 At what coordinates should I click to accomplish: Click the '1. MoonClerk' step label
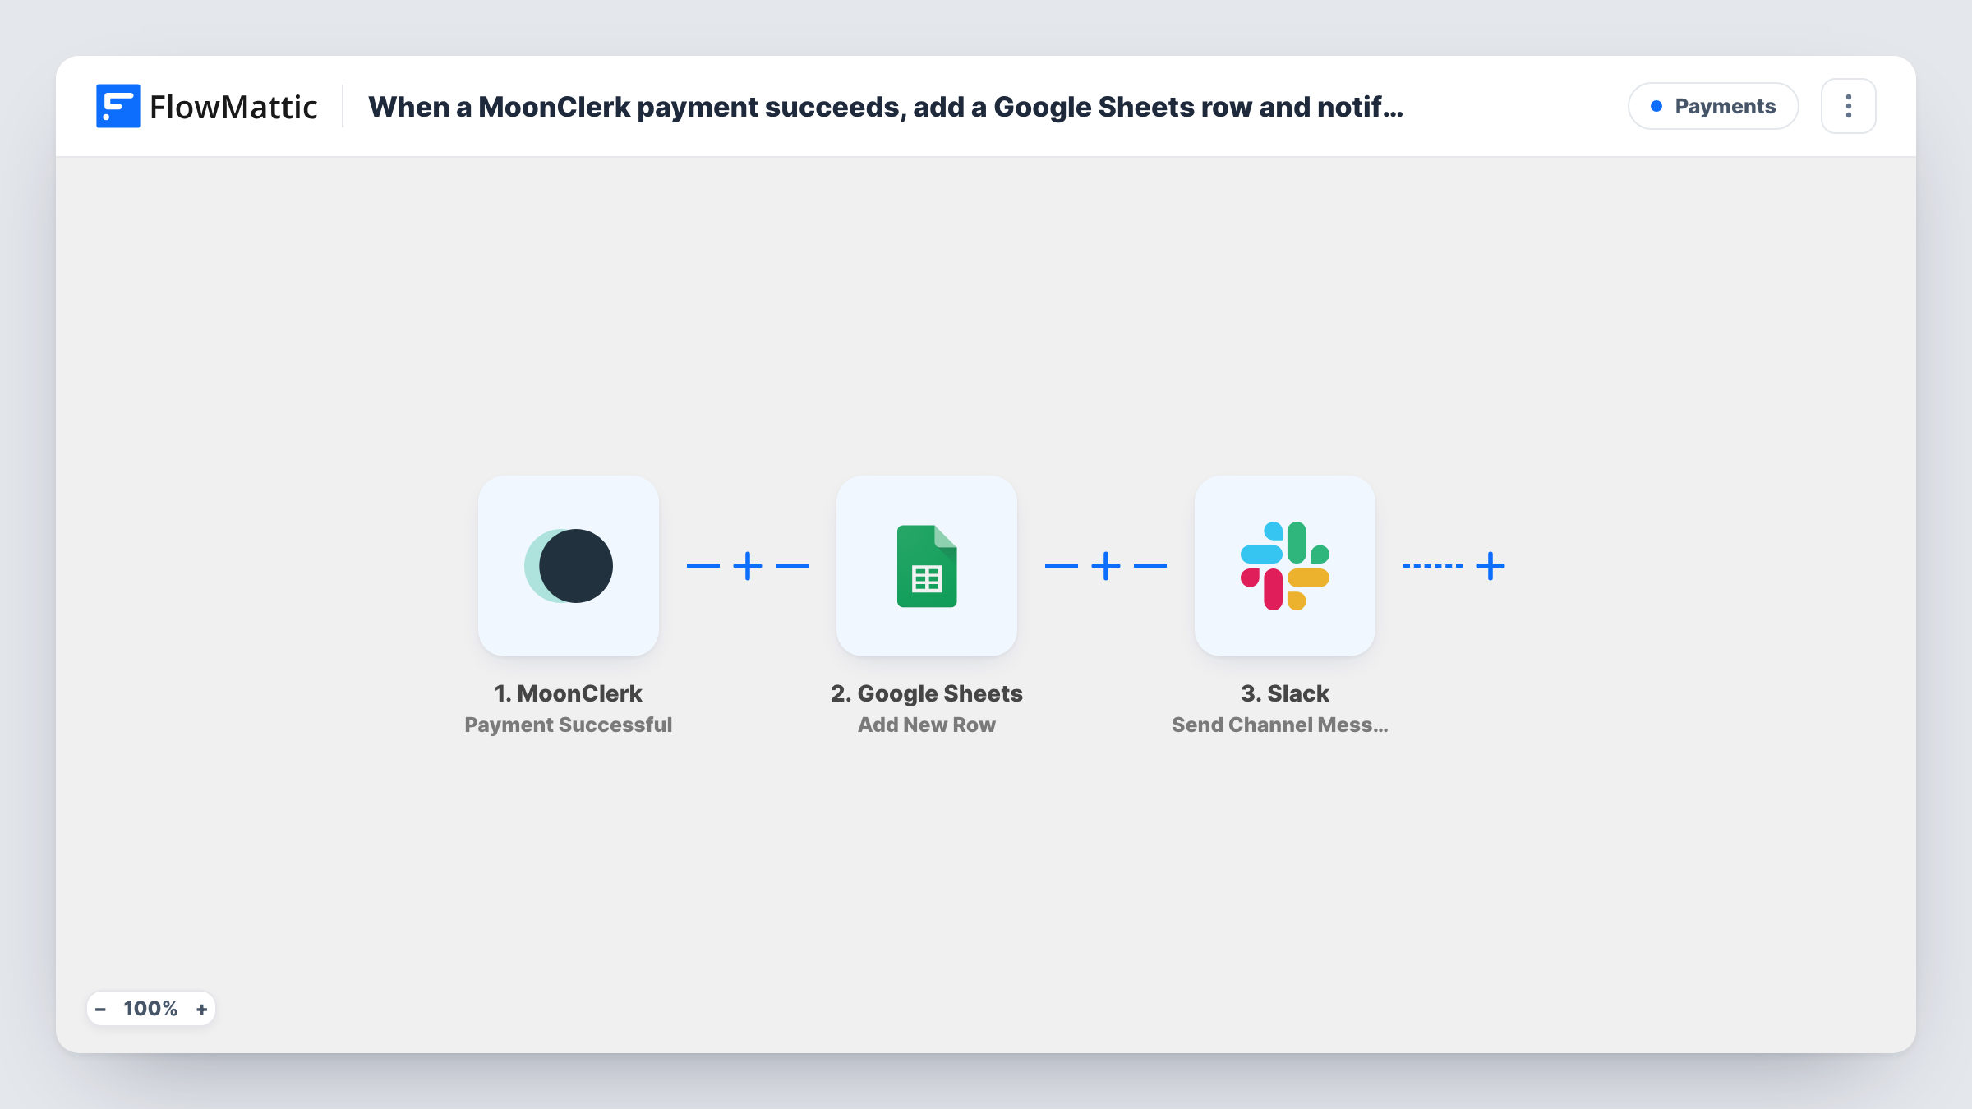tap(569, 693)
